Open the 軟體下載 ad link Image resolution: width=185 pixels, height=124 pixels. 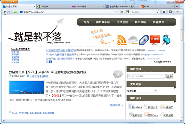[15, 52]
